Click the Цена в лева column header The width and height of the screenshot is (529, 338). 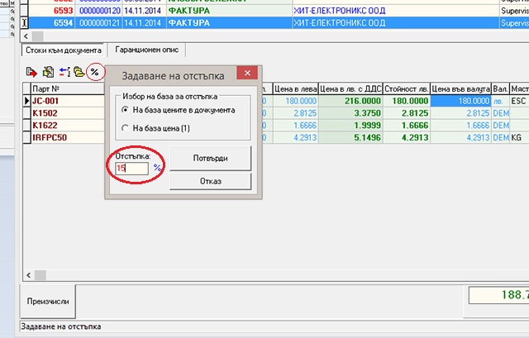(x=295, y=88)
